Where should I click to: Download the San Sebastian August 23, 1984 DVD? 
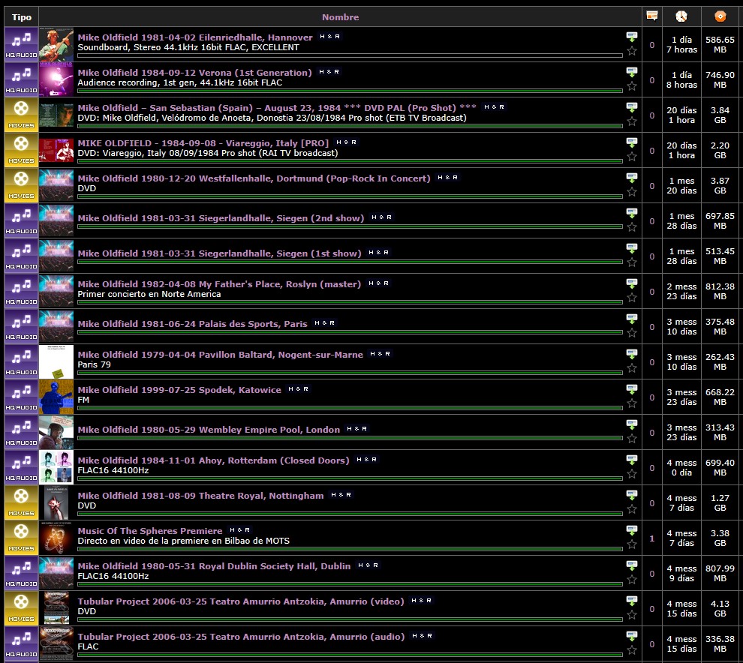[632, 107]
